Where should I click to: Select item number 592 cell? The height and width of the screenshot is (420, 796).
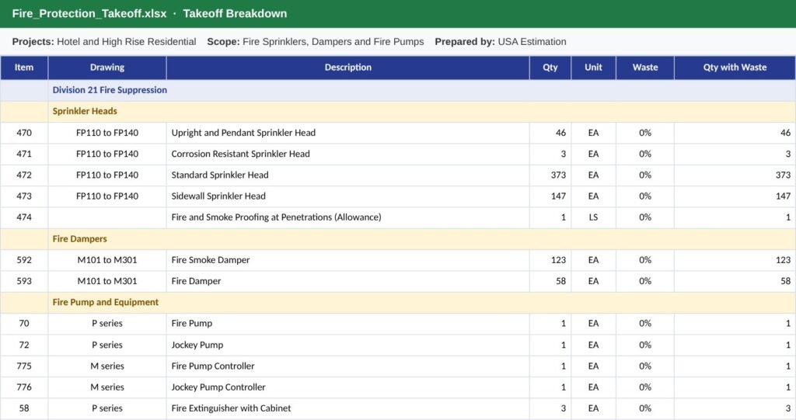tap(24, 260)
